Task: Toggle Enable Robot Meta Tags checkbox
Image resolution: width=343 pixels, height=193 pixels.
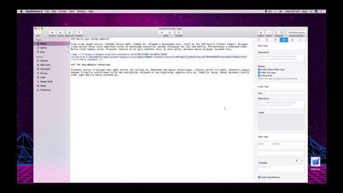Action: coord(259,69)
